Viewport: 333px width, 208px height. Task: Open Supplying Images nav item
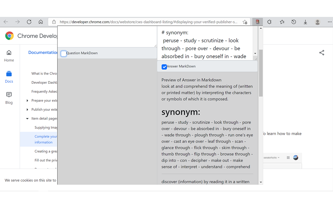pos(46,127)
